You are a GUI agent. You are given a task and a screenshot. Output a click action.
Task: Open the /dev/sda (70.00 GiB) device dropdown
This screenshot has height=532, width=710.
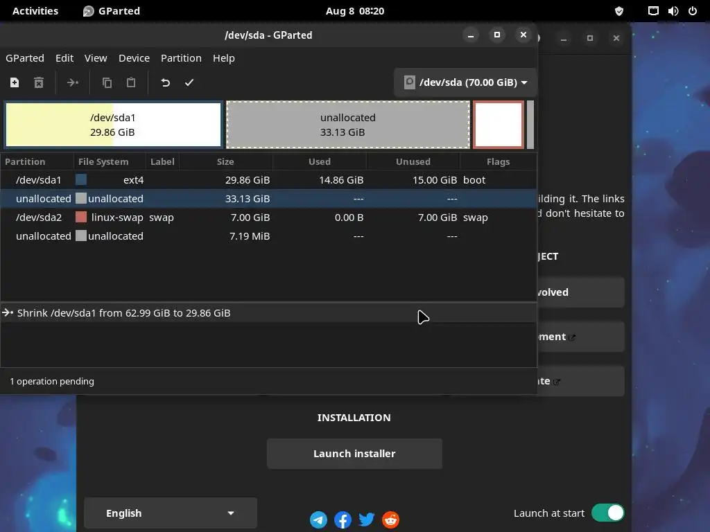465,82
